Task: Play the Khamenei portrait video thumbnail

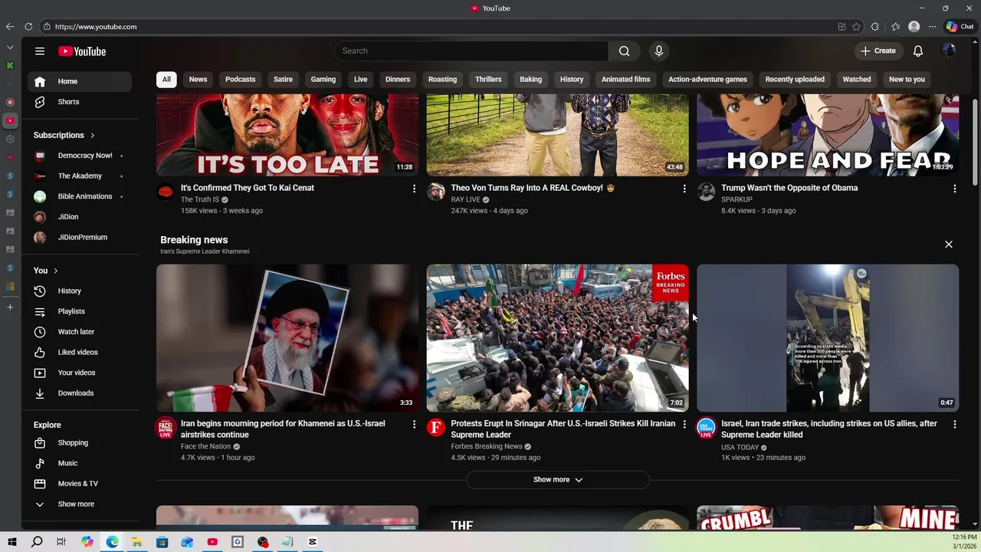Action: (287, 338)
